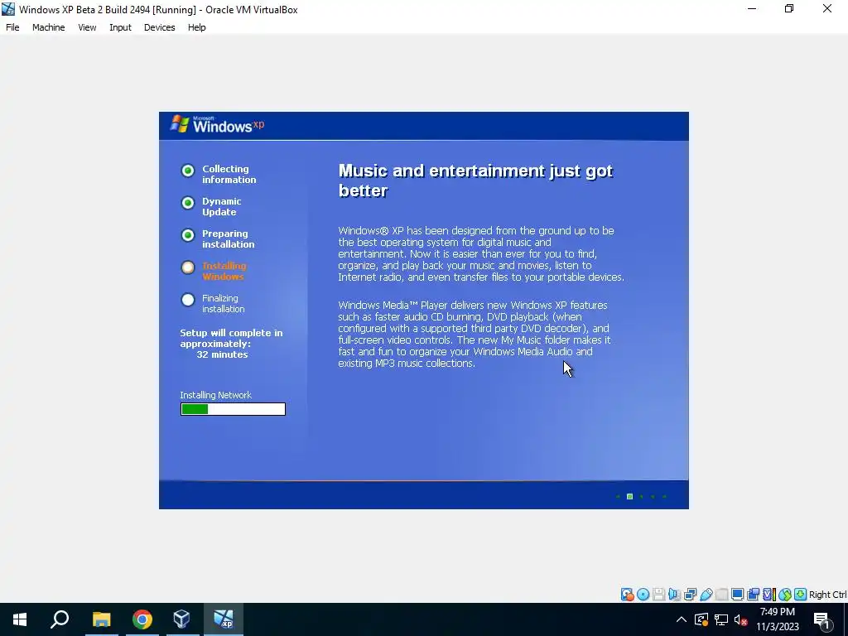Click the USB devices indicator

(x=706, y=595)
